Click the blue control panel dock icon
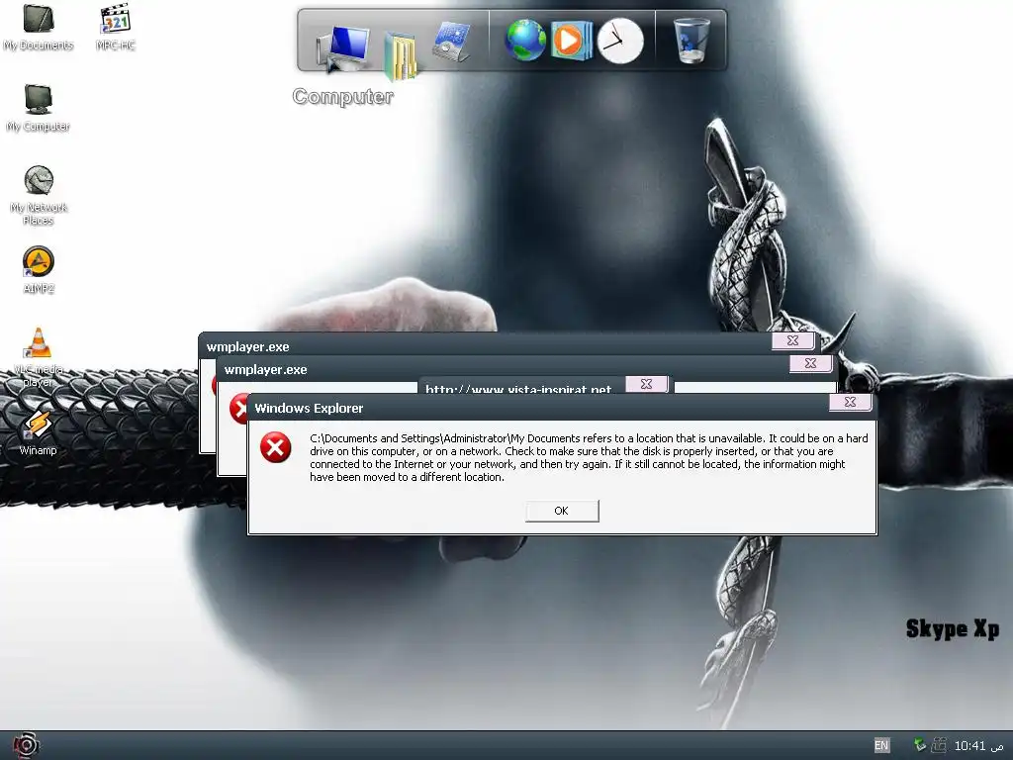This screenshot has width=1013, height=760. click(x=451, y=42)
